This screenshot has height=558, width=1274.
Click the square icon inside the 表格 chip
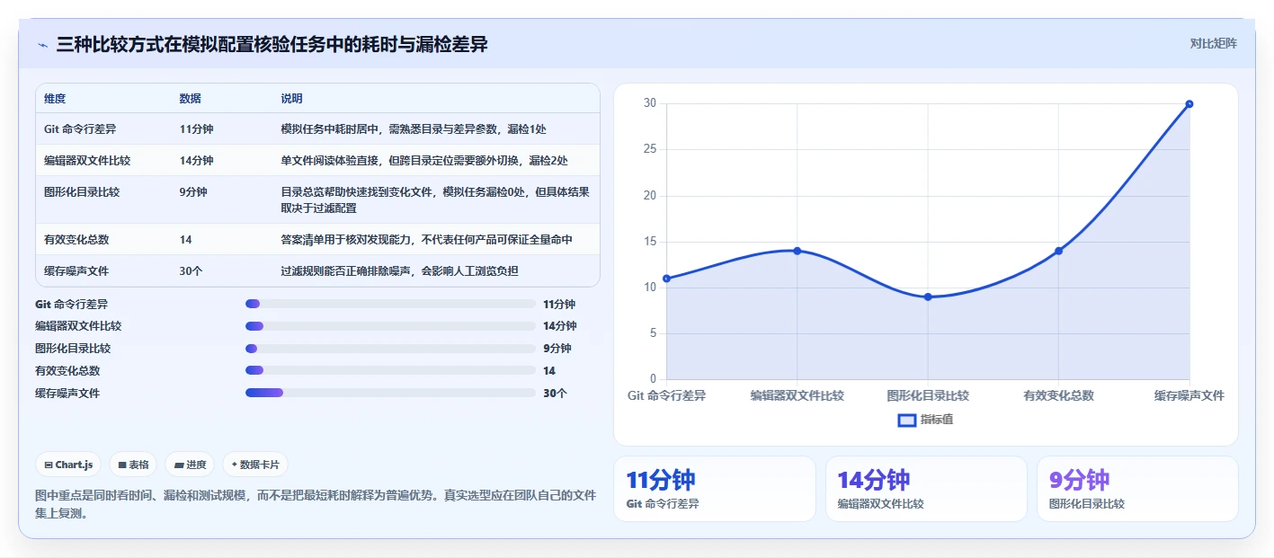[x=122, y=465]
